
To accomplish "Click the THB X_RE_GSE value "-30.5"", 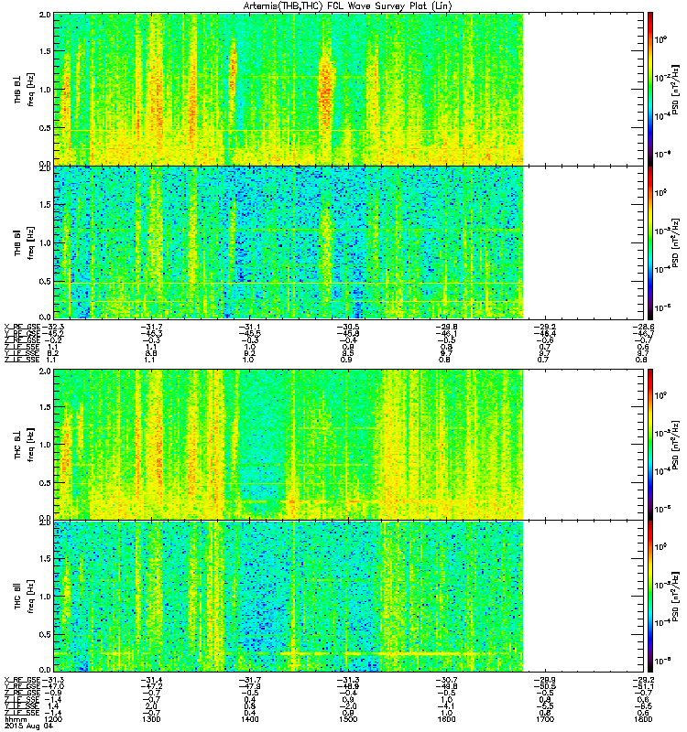I will coord(348,327).
